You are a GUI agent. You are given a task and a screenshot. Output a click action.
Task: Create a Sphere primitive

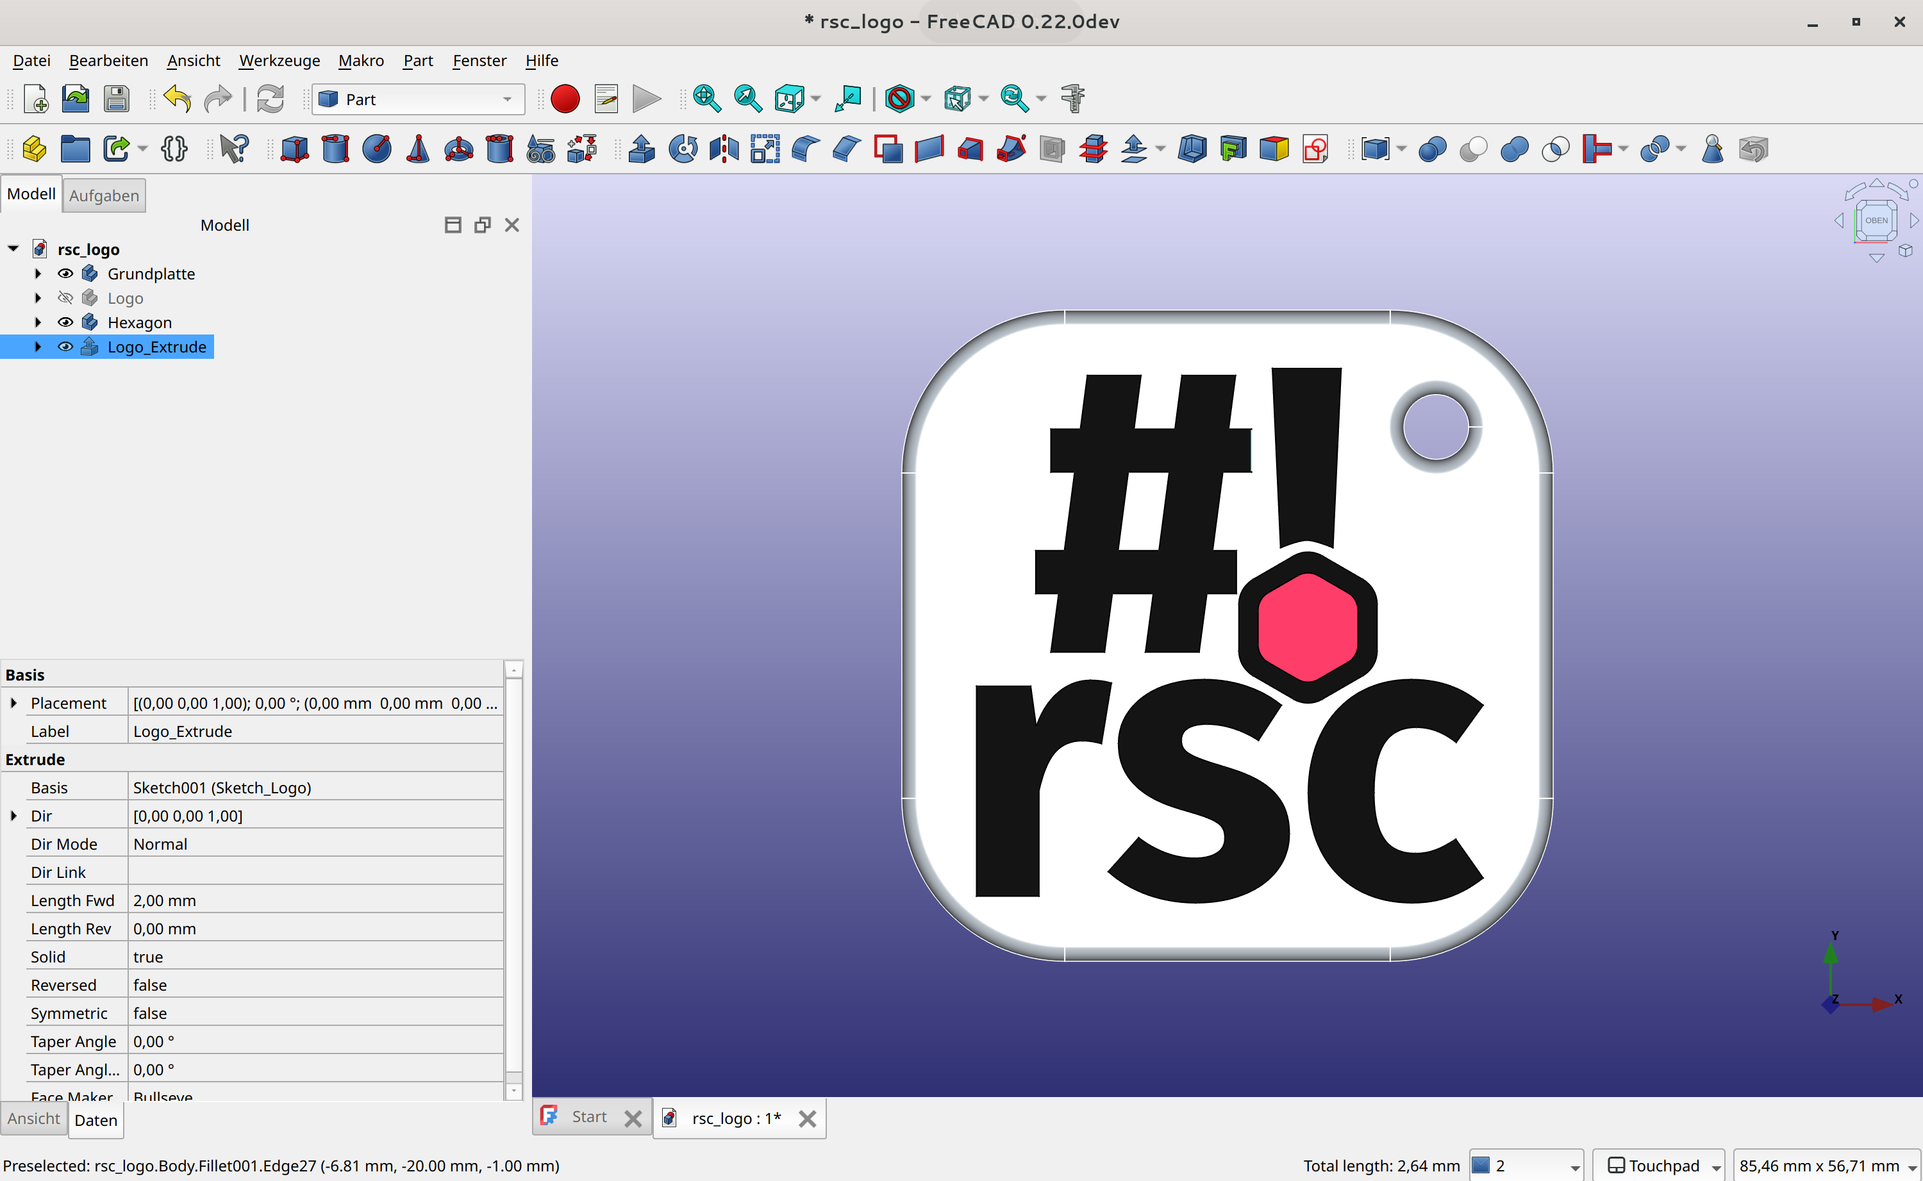376,149
